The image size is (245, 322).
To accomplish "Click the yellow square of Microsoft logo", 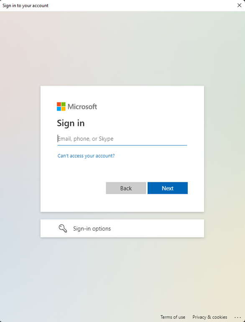I will point(63,109).
